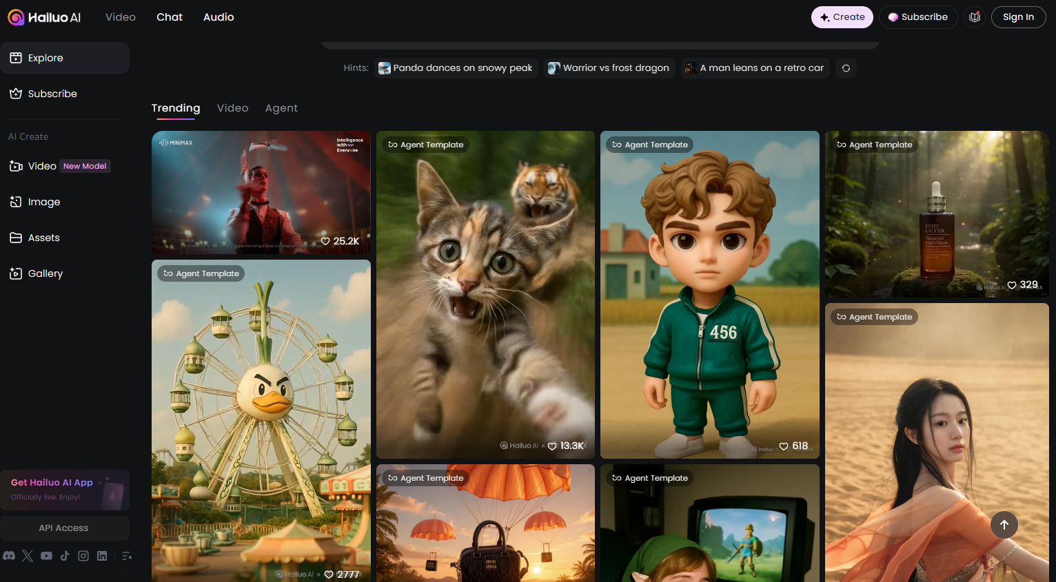Open the retro TV elf thumbnail

click(x=710, y=523)
